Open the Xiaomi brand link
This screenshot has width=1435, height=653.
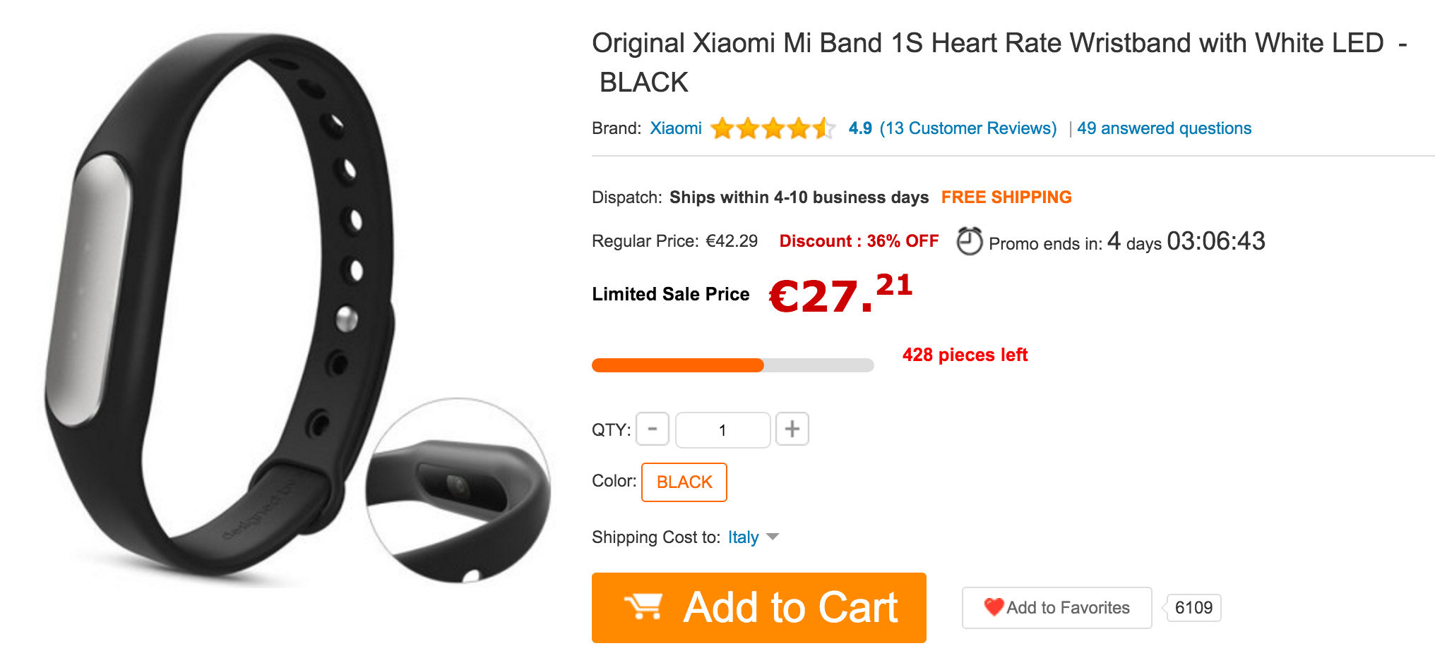click(x=676, y=128)
